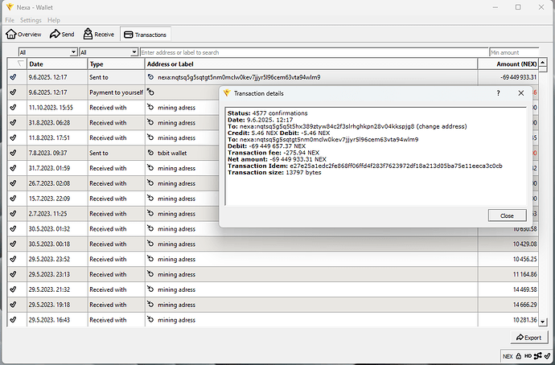Click the sync checkmark icon in status bar
555x365 pixels.
pos(547,356)
